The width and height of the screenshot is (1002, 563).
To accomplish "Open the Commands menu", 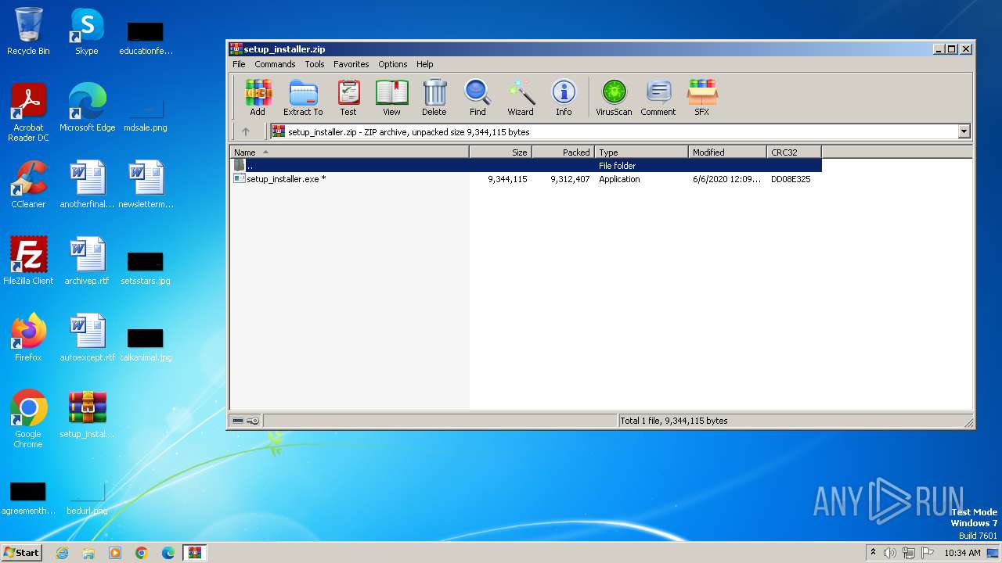I will click(x=275, y=64).
